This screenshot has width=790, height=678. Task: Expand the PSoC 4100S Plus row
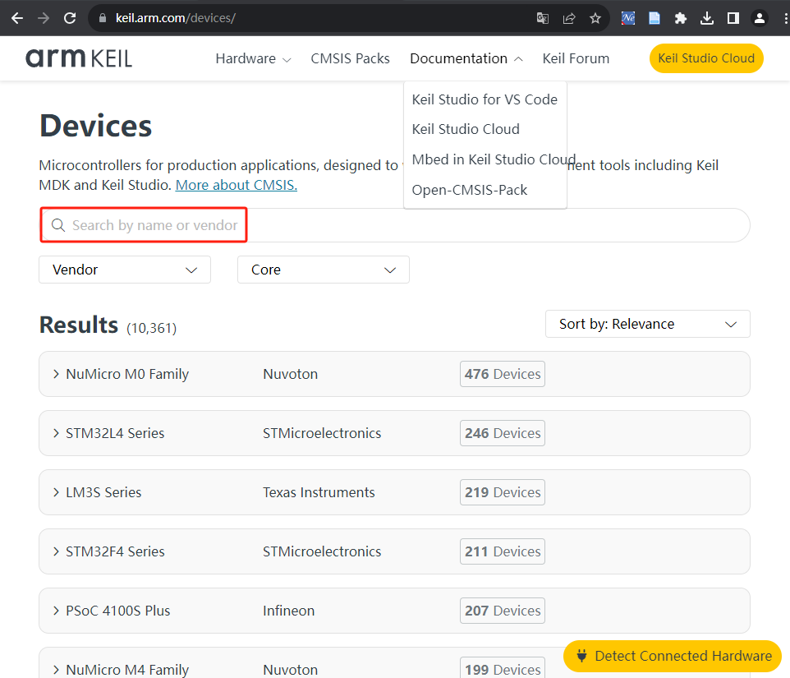pos(394,611)
